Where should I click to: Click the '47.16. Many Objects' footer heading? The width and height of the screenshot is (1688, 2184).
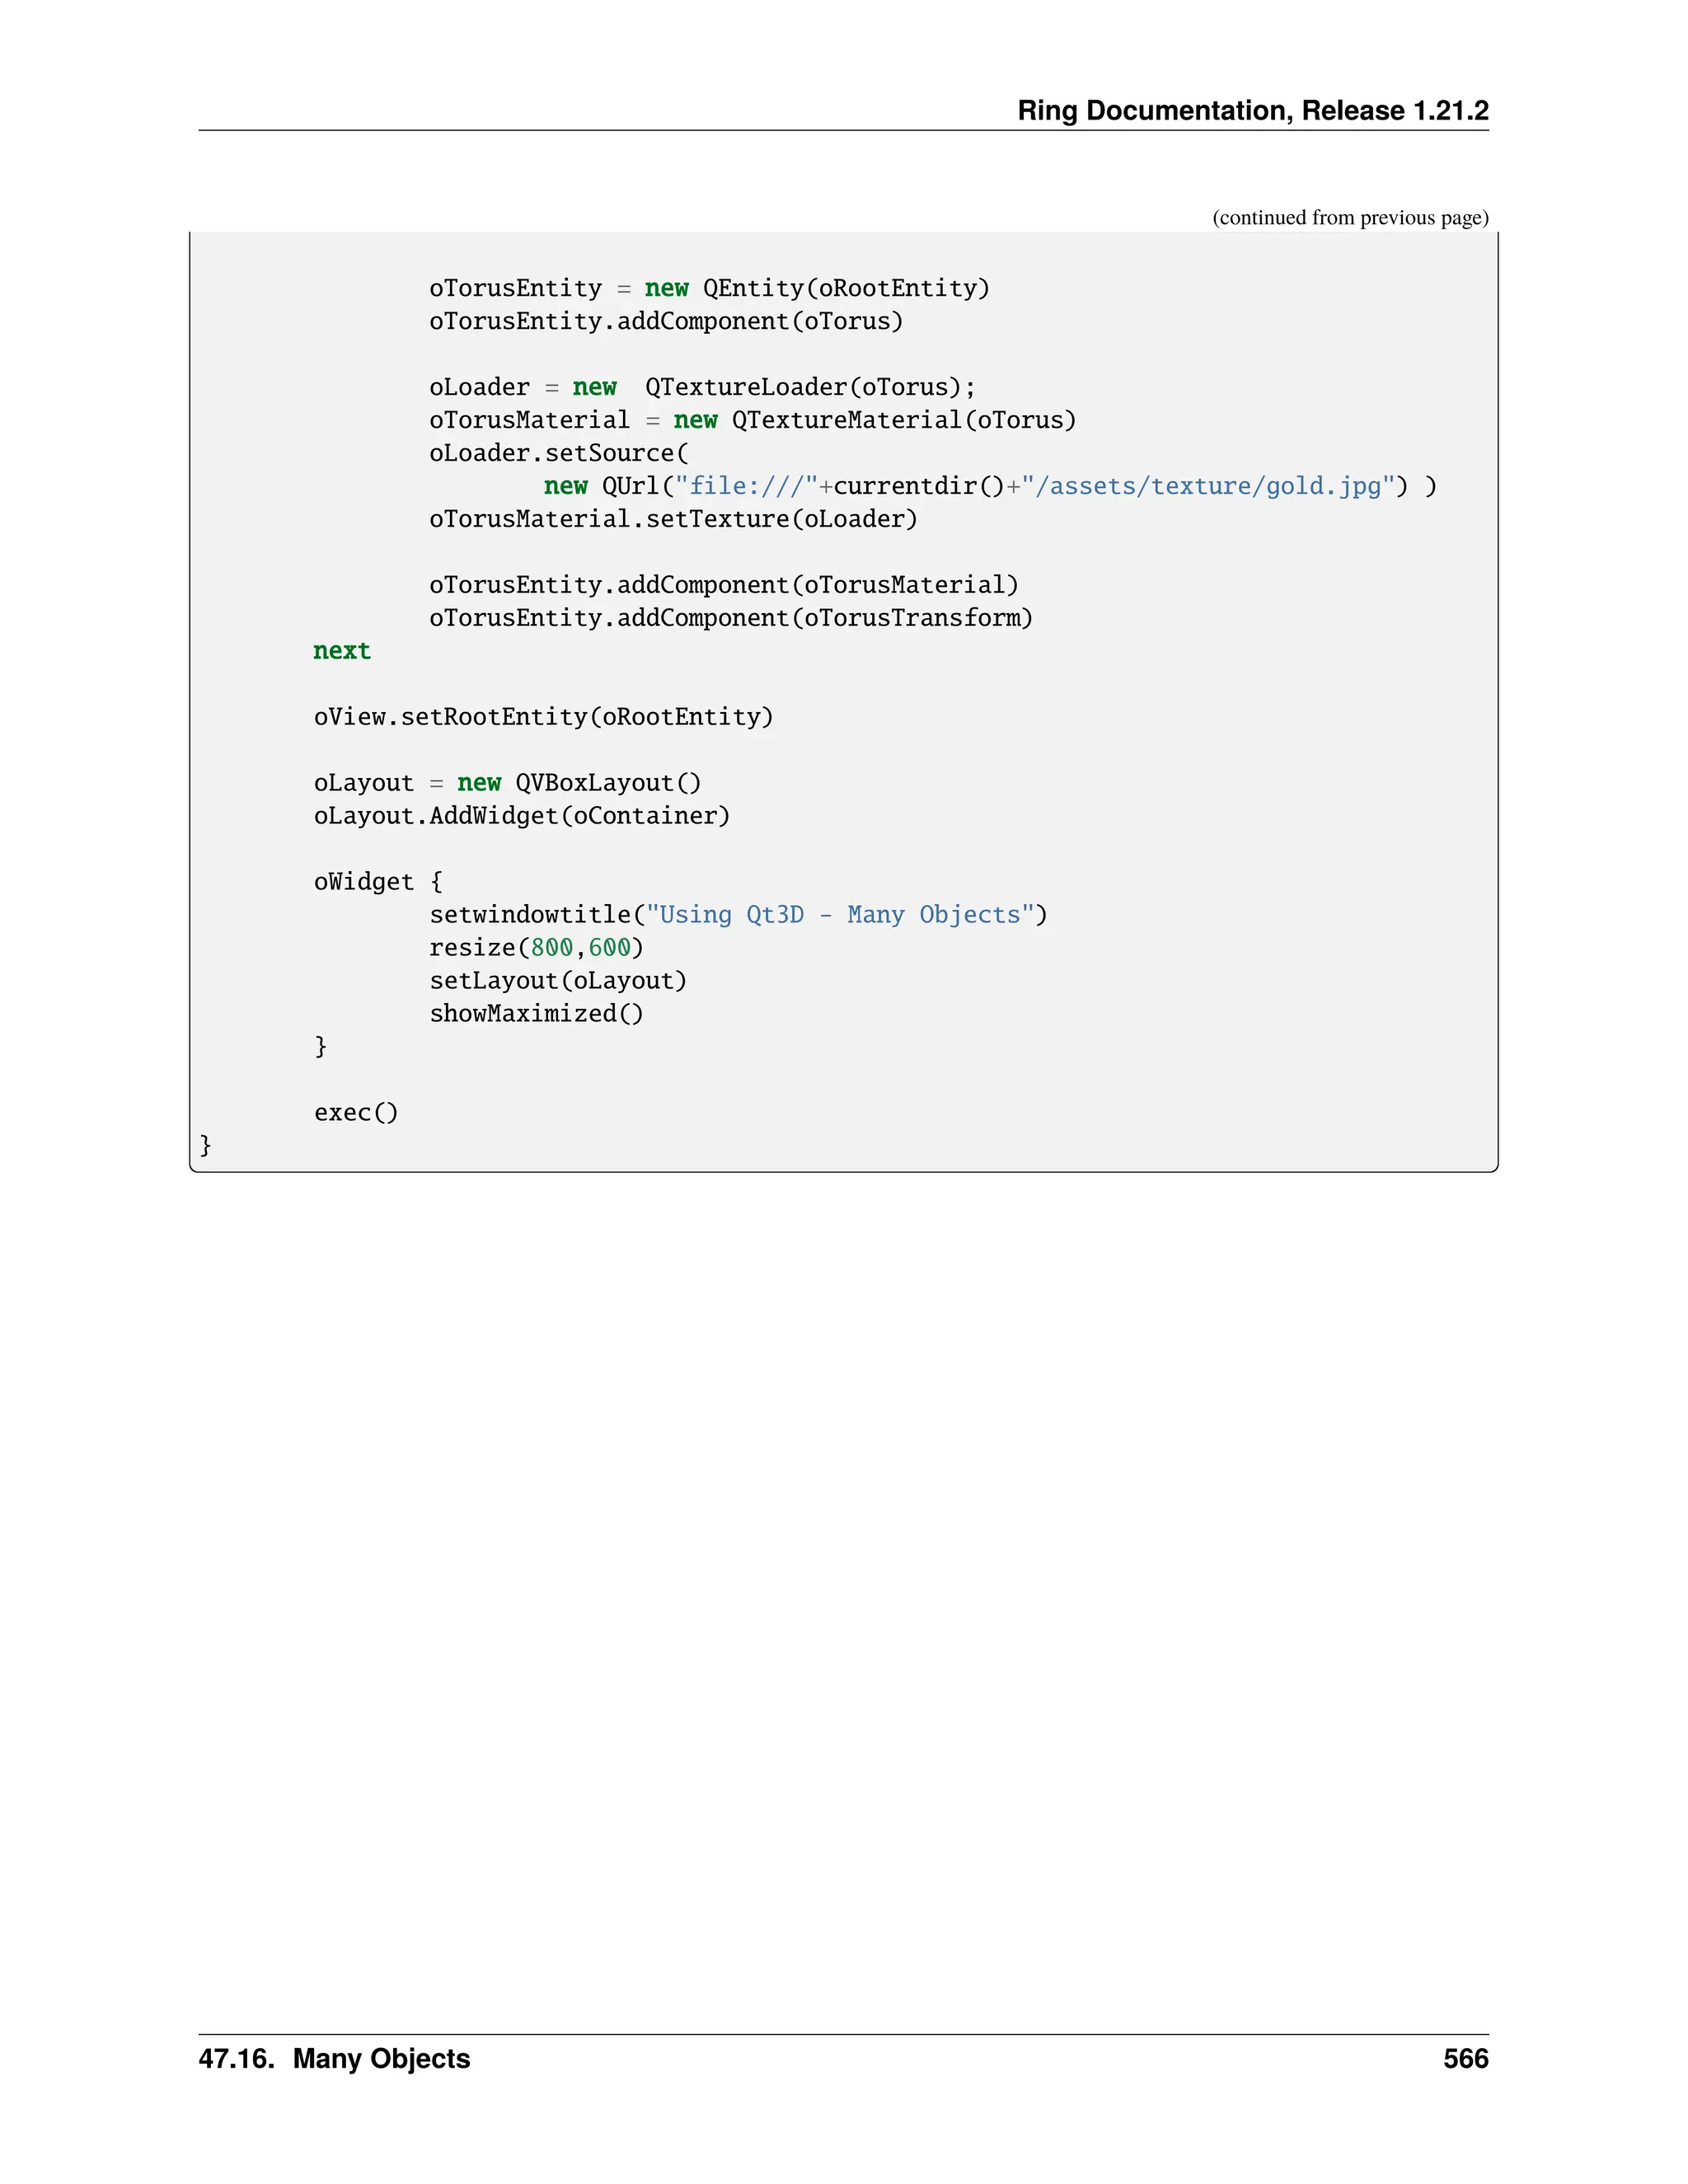(334, 2059)
